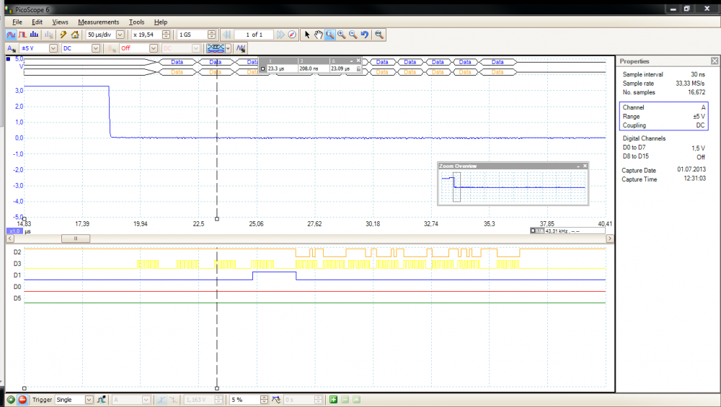721x407 pixels.
Task: Select the arrow pointer tool
Action: pyautogui.click(x=306, y=35)
